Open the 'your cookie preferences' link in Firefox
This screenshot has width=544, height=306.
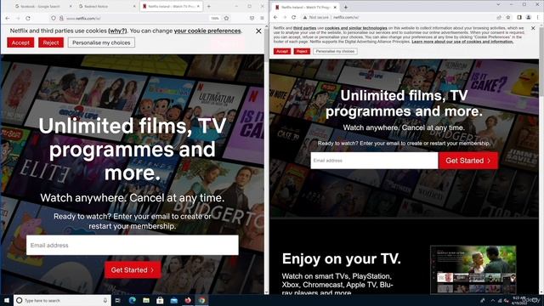point(207,31)
